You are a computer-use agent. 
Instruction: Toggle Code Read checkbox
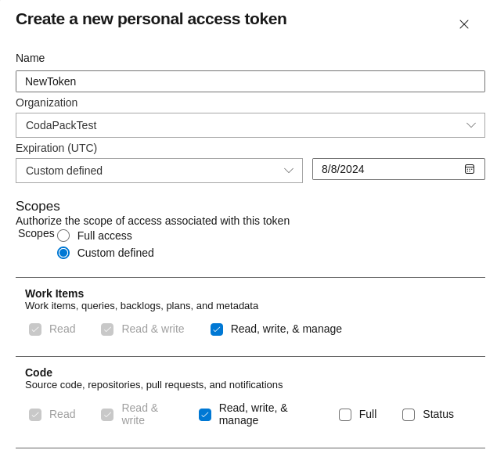[x=35, y=415]
